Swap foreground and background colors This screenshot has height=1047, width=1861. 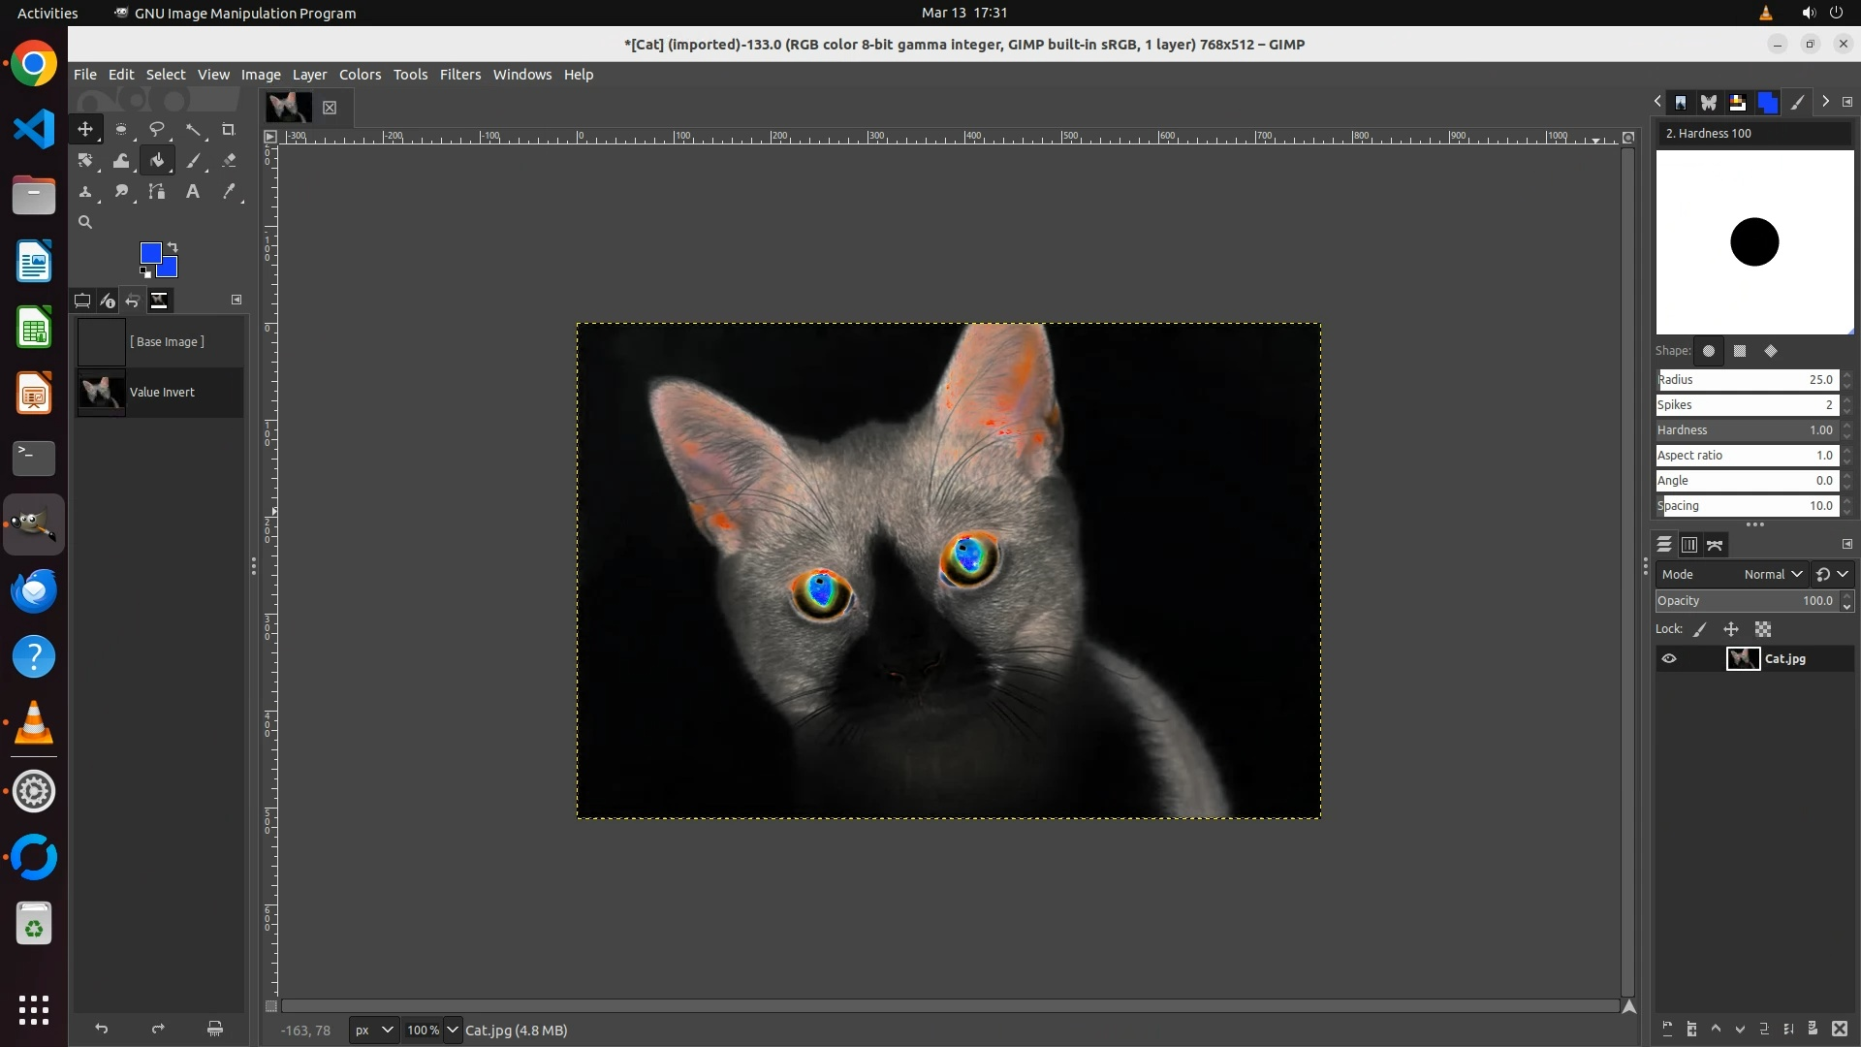173,246
